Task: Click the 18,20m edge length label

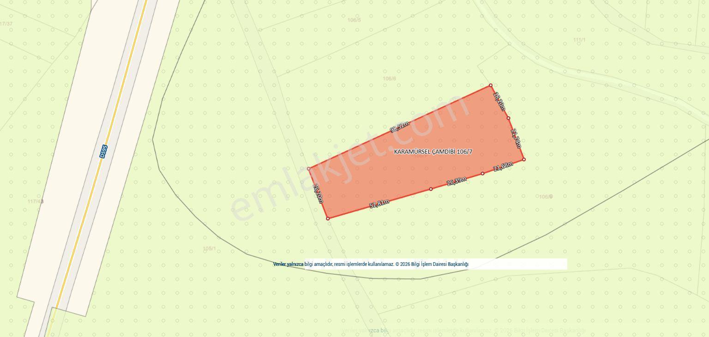Action: point(499,102)
